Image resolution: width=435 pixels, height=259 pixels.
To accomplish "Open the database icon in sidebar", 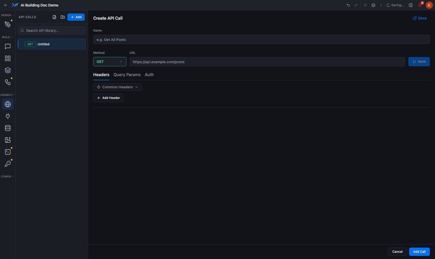I will 8,128.
